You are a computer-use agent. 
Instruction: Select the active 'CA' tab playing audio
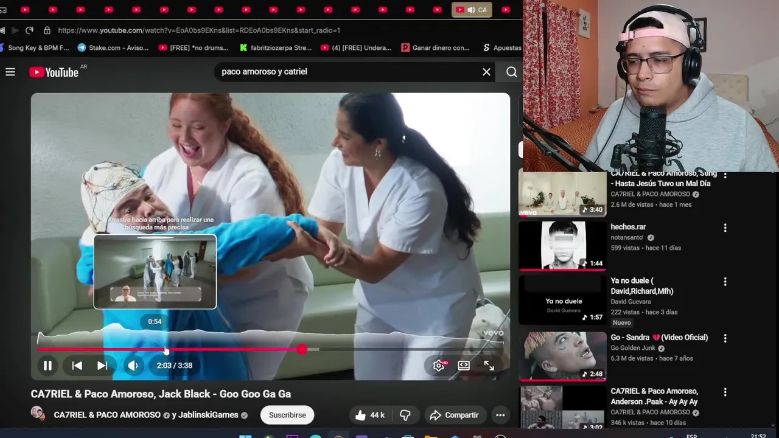[472, 10]
